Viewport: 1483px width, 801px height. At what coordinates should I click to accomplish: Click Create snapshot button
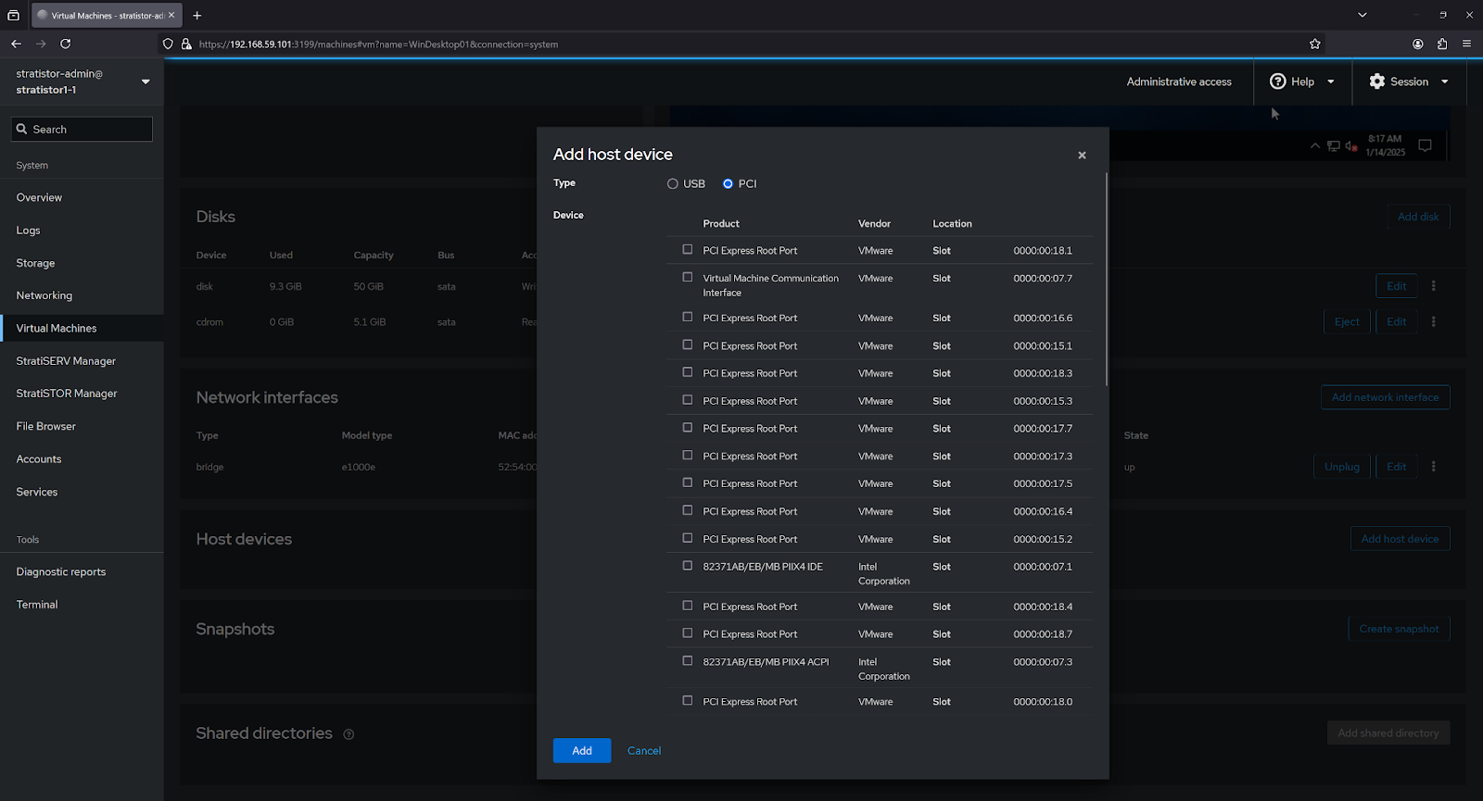pos(1399,629)
